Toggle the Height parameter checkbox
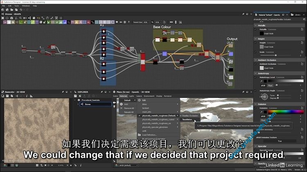This screenshot has width=307, height=172. [255, 42]
